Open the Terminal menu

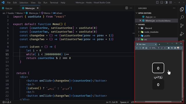[x=54, y=3]
